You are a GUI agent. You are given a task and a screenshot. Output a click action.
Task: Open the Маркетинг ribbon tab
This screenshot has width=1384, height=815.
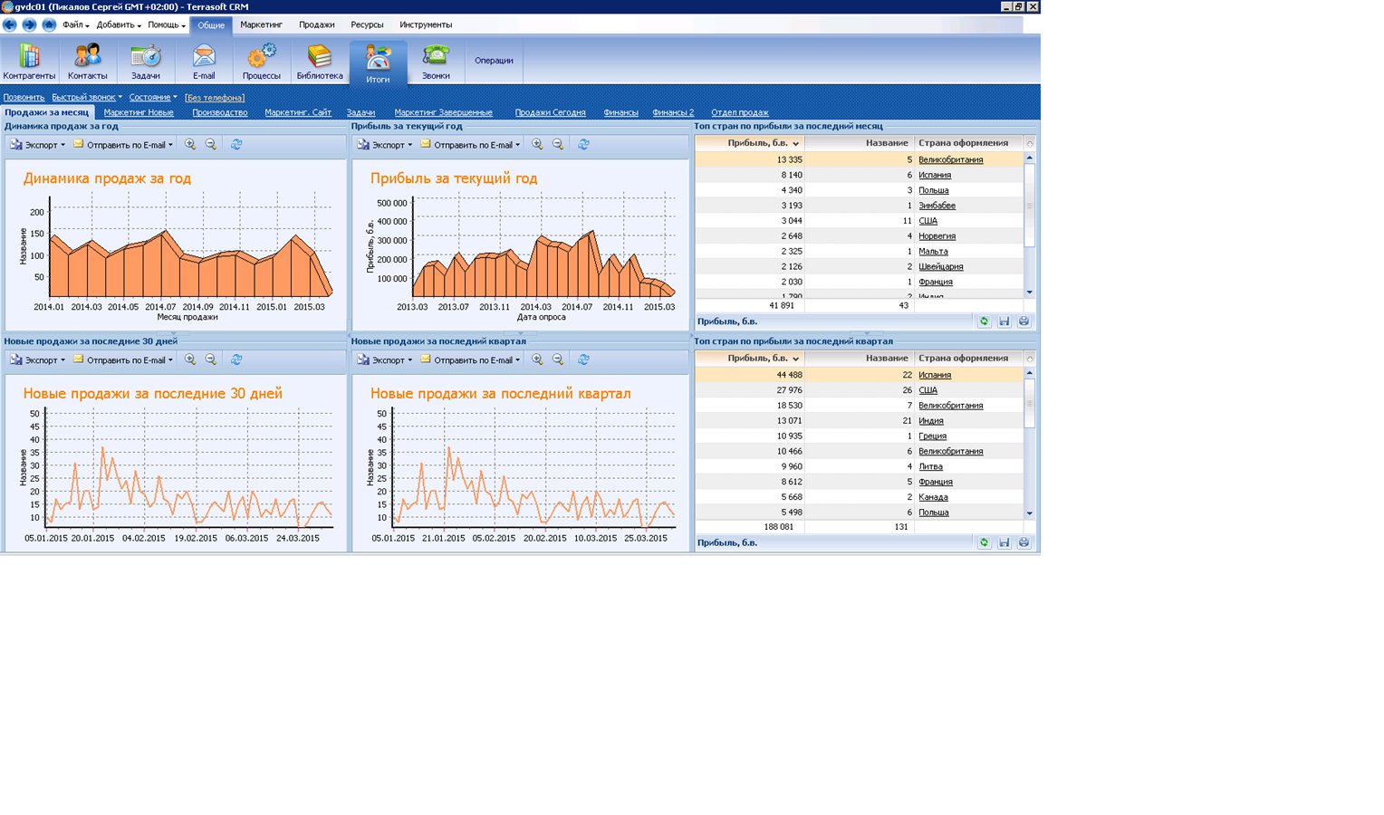pyautogui.click(x=261, y=24)
